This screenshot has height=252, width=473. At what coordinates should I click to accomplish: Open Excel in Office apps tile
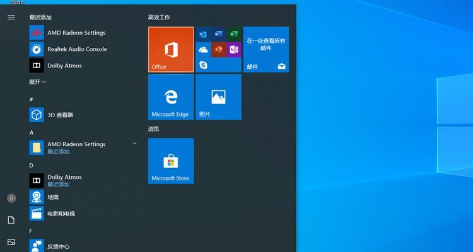pyautogui.click(x=234, y=34)
